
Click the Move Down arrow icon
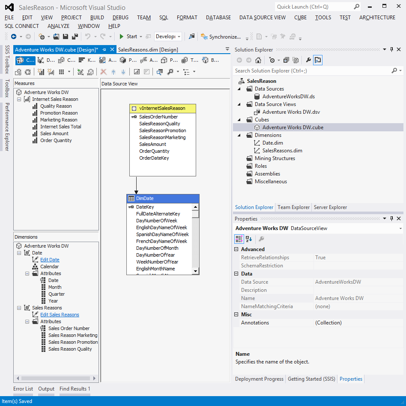tap(123, 72)
